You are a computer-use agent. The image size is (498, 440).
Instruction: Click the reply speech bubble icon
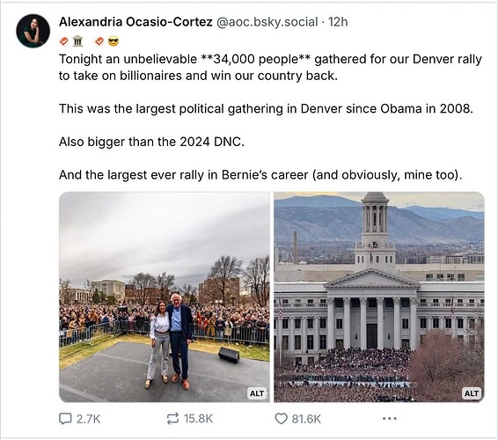[65, 418]
